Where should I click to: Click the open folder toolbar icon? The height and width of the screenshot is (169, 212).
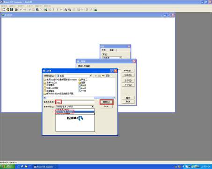7,10
